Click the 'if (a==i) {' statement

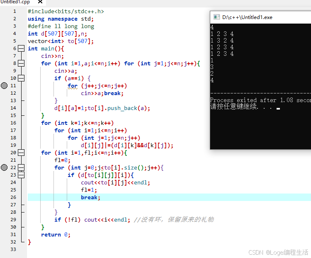[73, 79]
